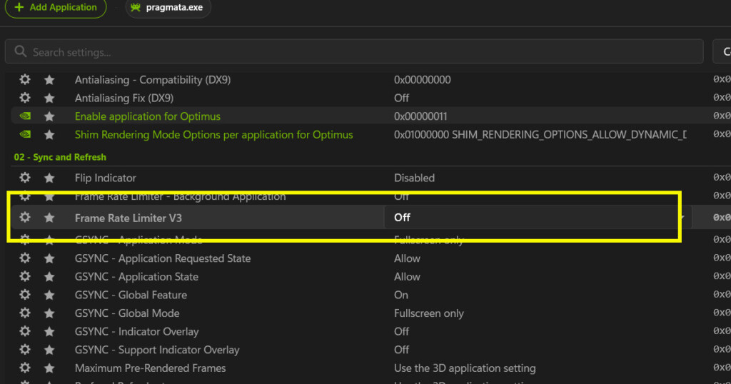Click Allow value of GSYNC - Application Requested State
The width and height of the screenshot is (731, 384).
pyautogui.click(x=407, y=258)
